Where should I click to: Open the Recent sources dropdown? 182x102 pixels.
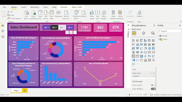point(66,15)
